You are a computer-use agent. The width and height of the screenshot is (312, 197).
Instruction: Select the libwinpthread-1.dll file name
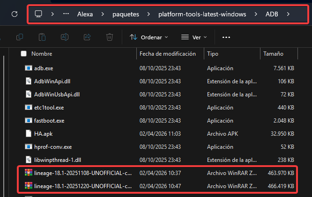(x=58, y=160)
